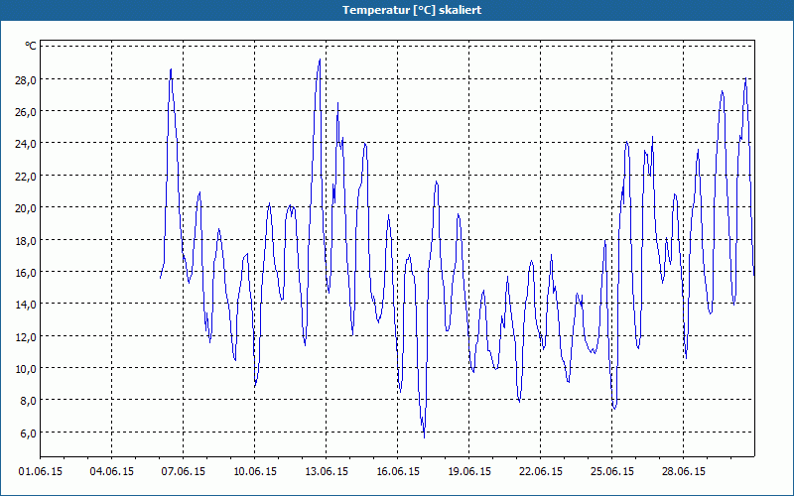Click the 04.06.15 date label
This screenshot has height=496, width=794.
[112, 472]
